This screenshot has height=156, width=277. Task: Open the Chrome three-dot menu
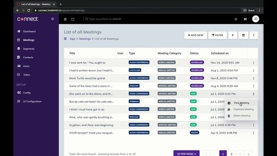259,10
